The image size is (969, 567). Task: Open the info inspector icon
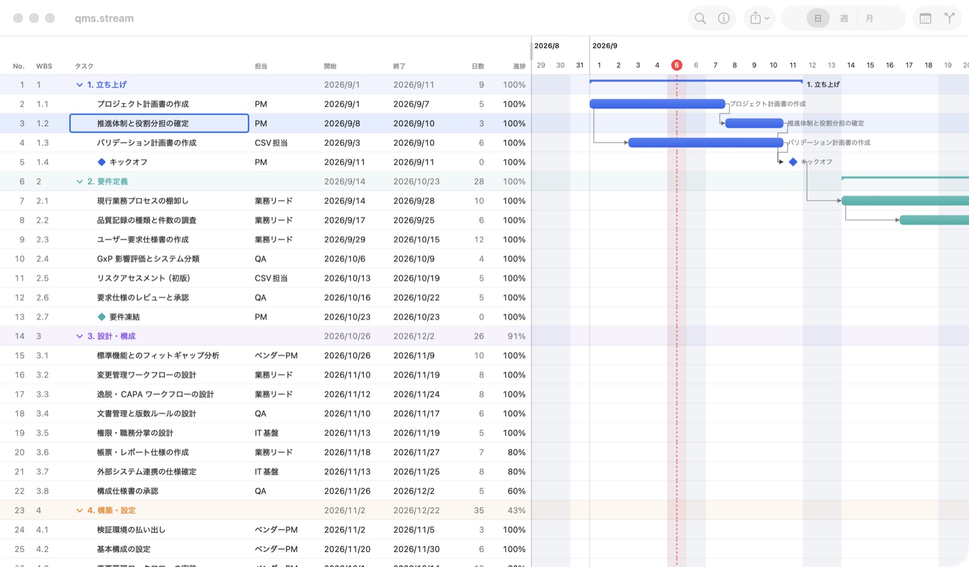tap(724, 18)
